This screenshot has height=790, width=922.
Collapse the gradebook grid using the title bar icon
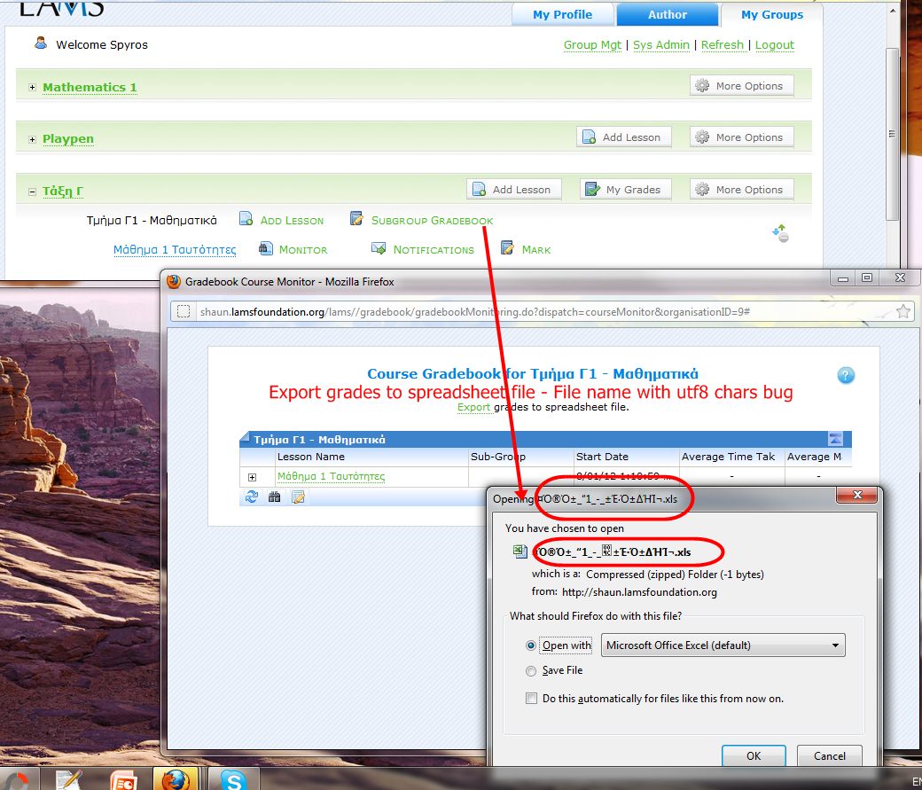[834, 439]
